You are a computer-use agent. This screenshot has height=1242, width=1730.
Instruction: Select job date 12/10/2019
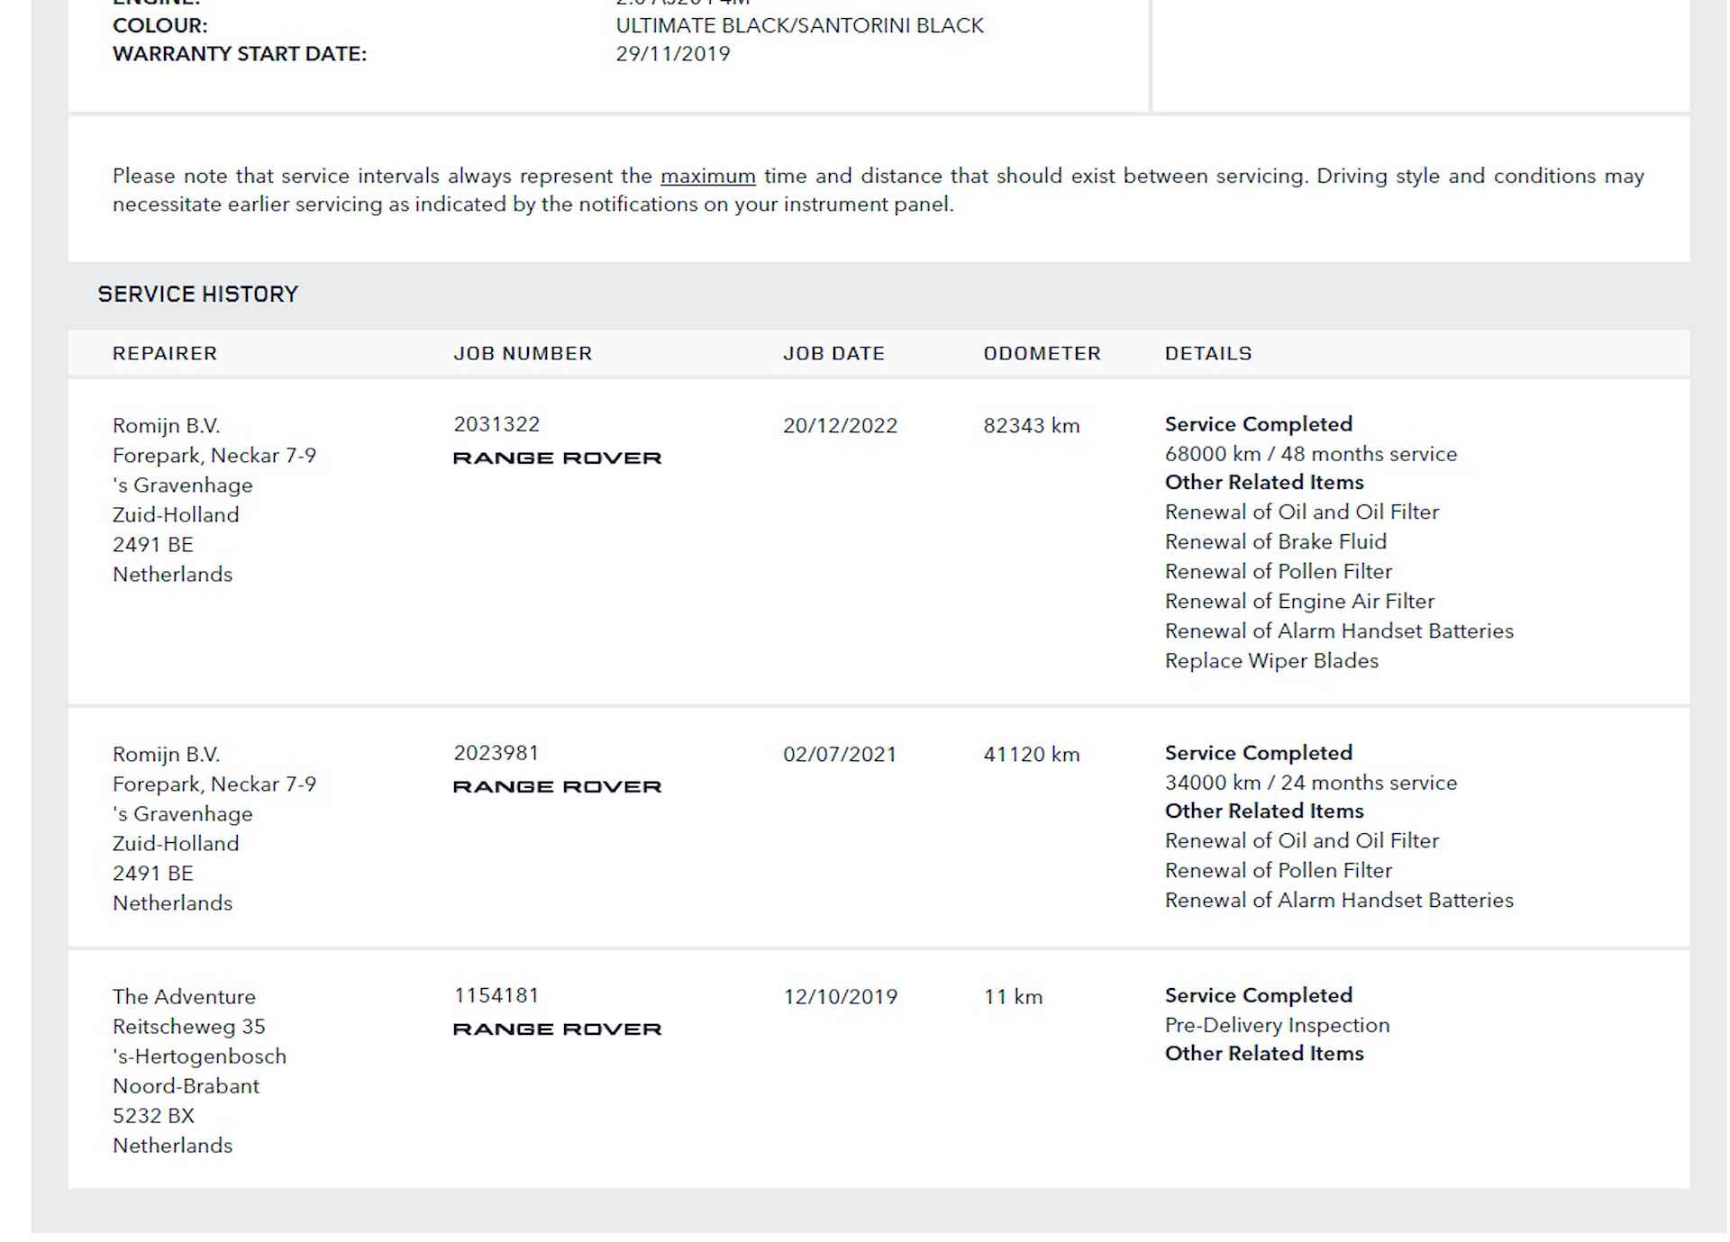tap(841, 997)
